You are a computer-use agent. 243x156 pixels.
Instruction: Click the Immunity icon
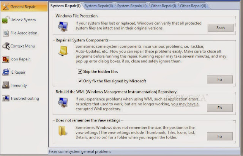coord(6,85)
